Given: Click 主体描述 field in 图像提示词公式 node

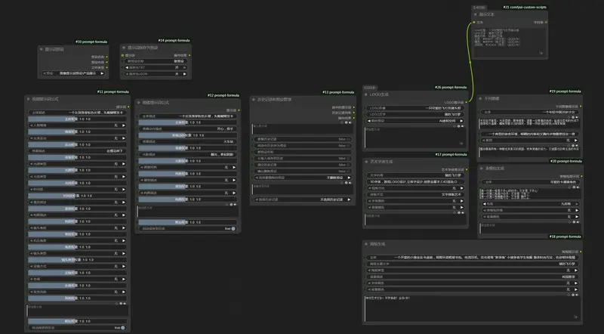Looking at the screenshot, I should (187, 116).
